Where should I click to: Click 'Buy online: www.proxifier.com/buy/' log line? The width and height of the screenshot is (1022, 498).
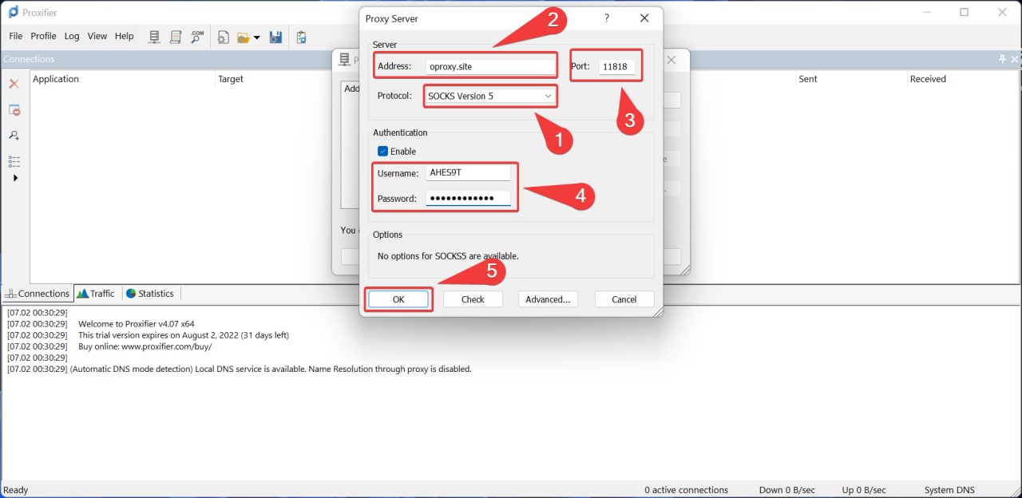click(x=145, y=346)
